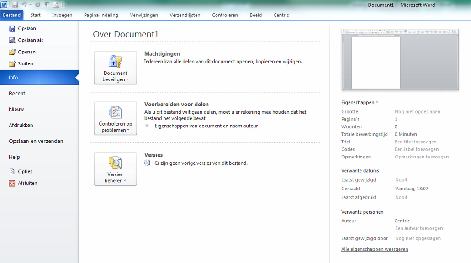The image size is (471, 263).
Task: Click the lock and key Document beveiligen icon
Action: [x=115, y=62]
